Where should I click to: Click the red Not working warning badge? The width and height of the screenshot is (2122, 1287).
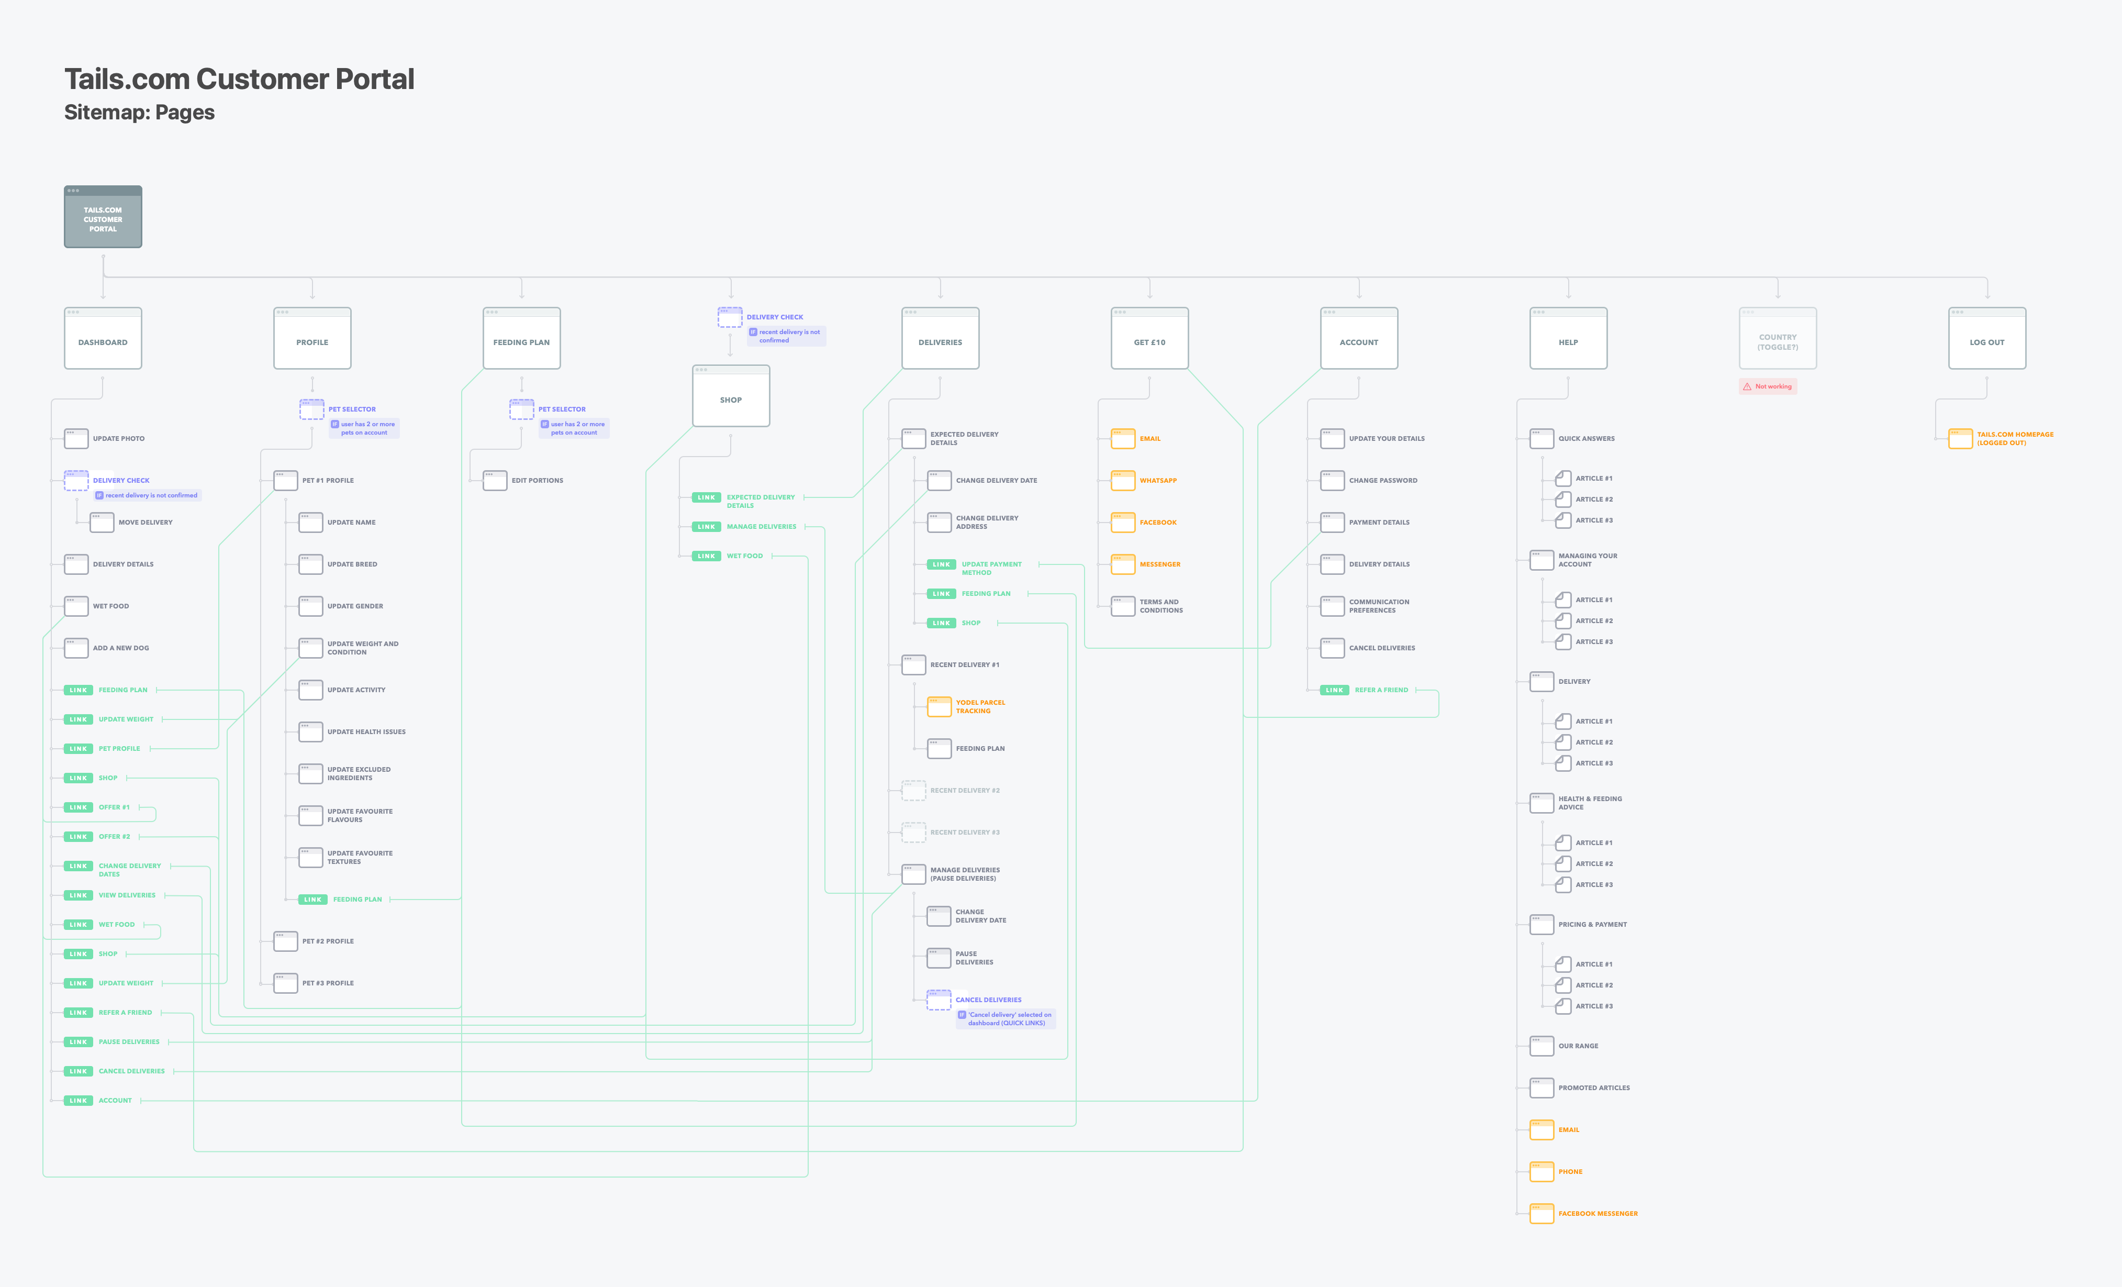point(1767,387)
